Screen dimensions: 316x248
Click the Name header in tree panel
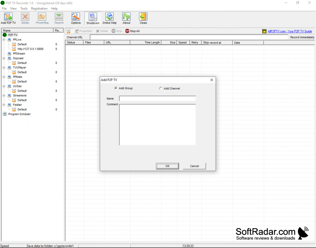click(28, 31)
